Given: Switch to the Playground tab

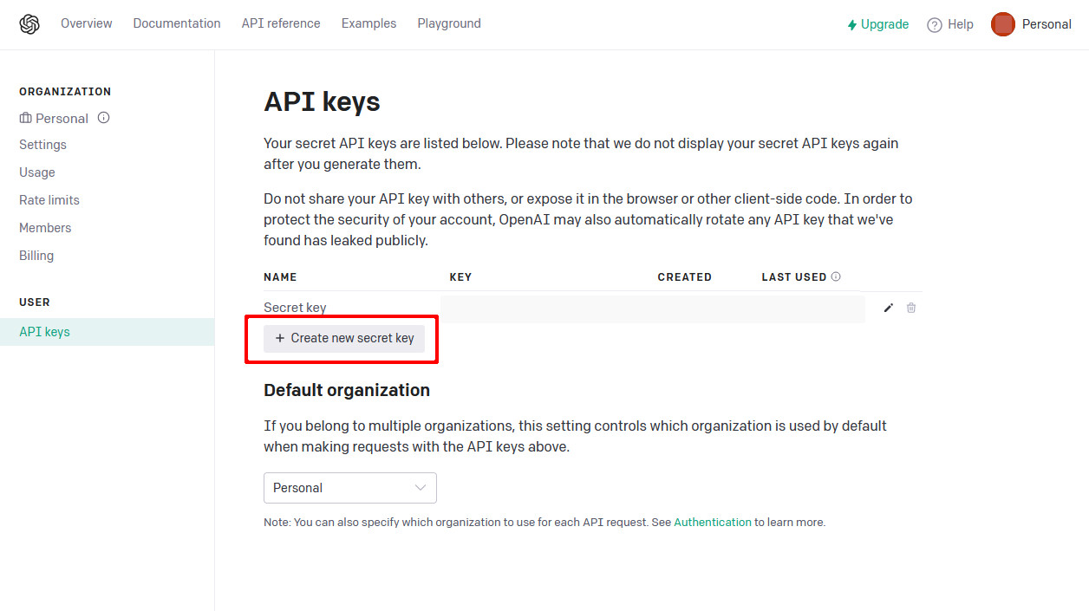Looking at the screenshot, I should tap(449, 23).
